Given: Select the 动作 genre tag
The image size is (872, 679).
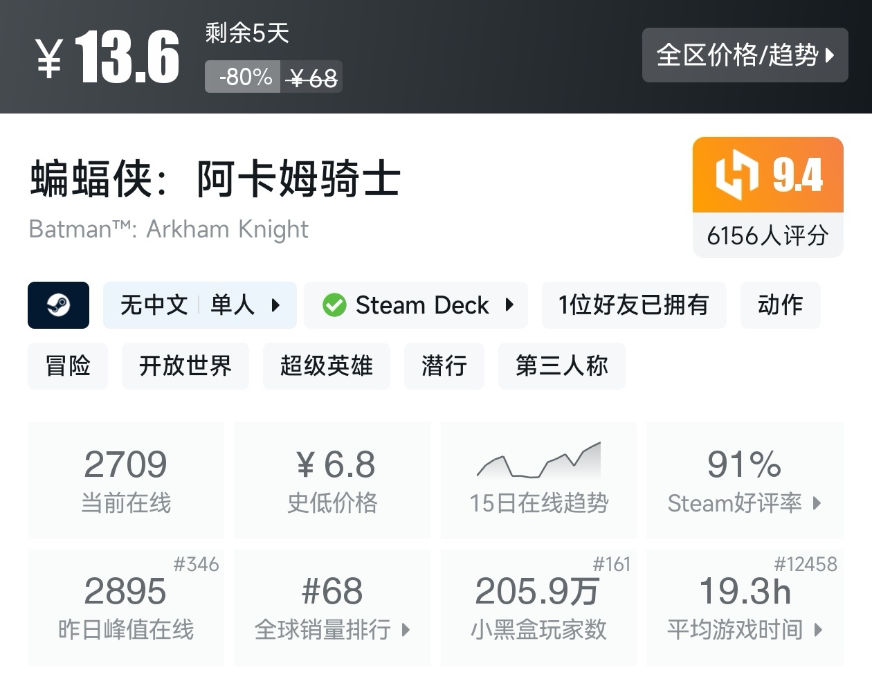Looking at the screenshot, I should click(780, 305).
